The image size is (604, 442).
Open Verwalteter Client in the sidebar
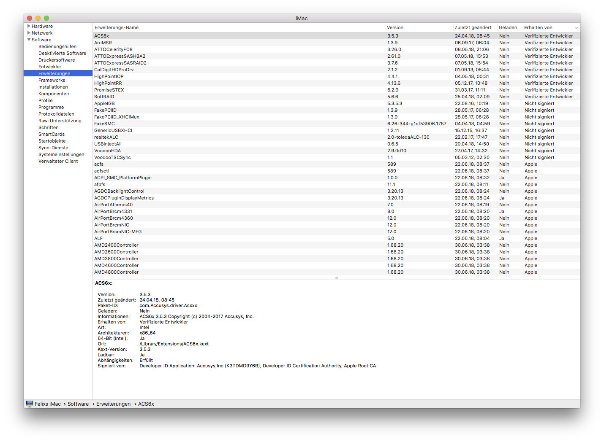[58, 161]
